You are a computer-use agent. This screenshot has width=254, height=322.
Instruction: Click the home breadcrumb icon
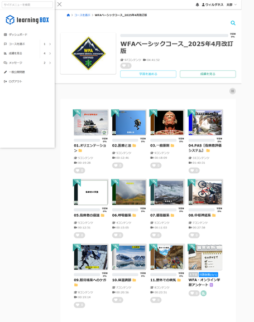coord(68,15)
